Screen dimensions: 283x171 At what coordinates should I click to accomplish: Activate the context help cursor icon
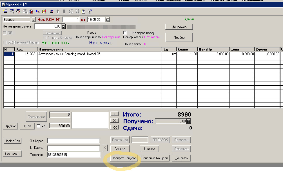point(90,11)
